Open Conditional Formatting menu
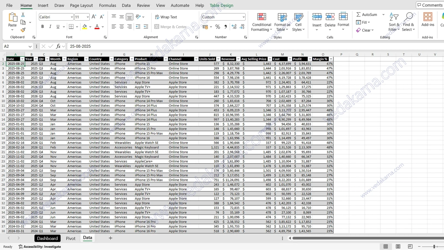The width and height of the screenshot is (444, 250). pyautogui.click(x=261, y=22)
